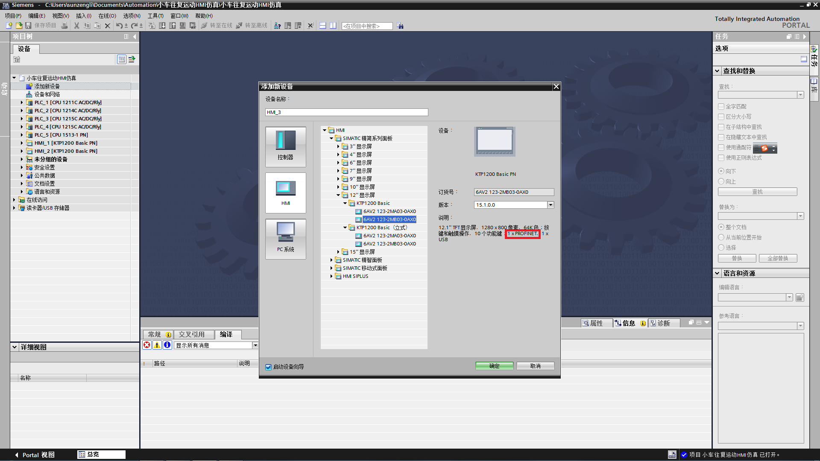
Task: Click the Open project toolbar icon
Action: click(19, 26)
